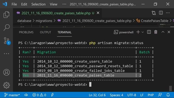Open notifications bell icon
The height and width of the screenshot is (98, 174).
[168, 95]
